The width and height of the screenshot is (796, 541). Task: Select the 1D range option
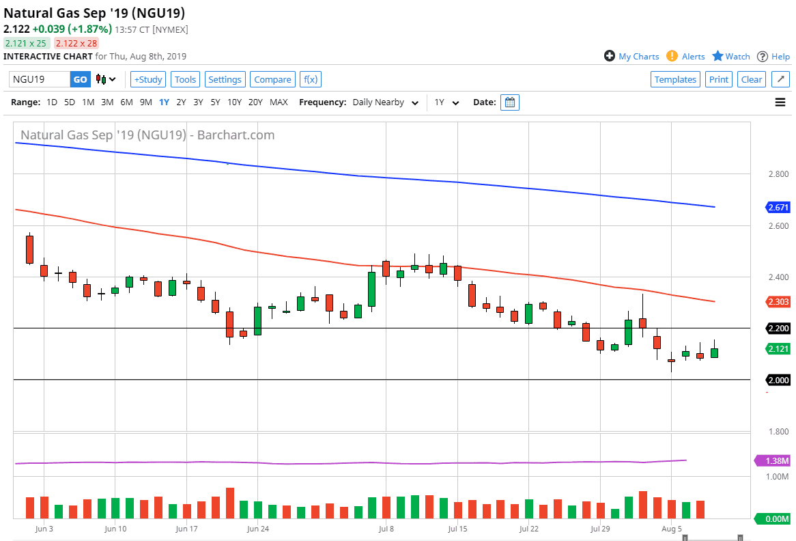coord(52,102)
